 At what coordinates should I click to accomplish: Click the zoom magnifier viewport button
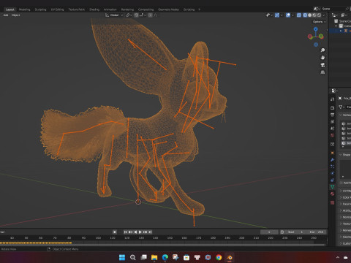(x=322, y=50)
